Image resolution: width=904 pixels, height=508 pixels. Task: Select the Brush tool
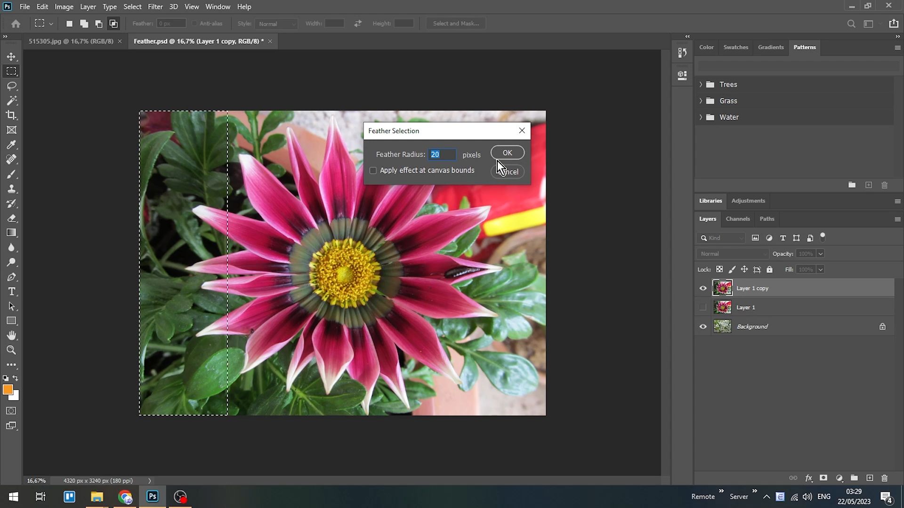coord(11,174)
